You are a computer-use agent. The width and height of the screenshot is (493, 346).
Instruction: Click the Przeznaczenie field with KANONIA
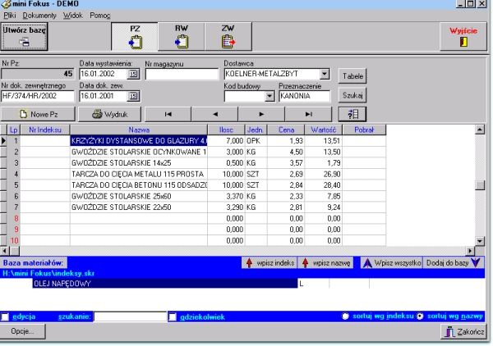pos(304,96)
